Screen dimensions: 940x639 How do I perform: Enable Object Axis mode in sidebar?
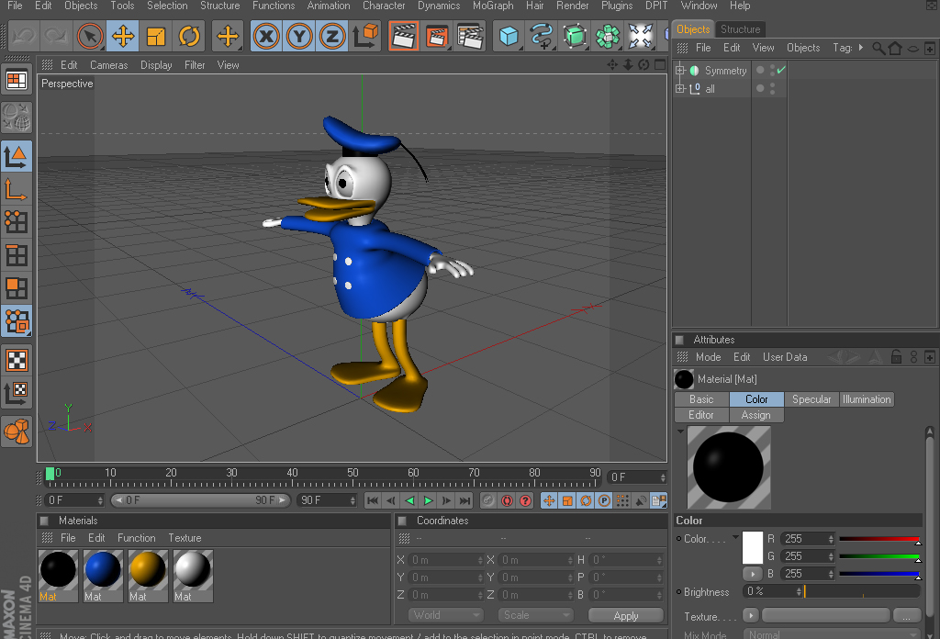coord(17,189)
